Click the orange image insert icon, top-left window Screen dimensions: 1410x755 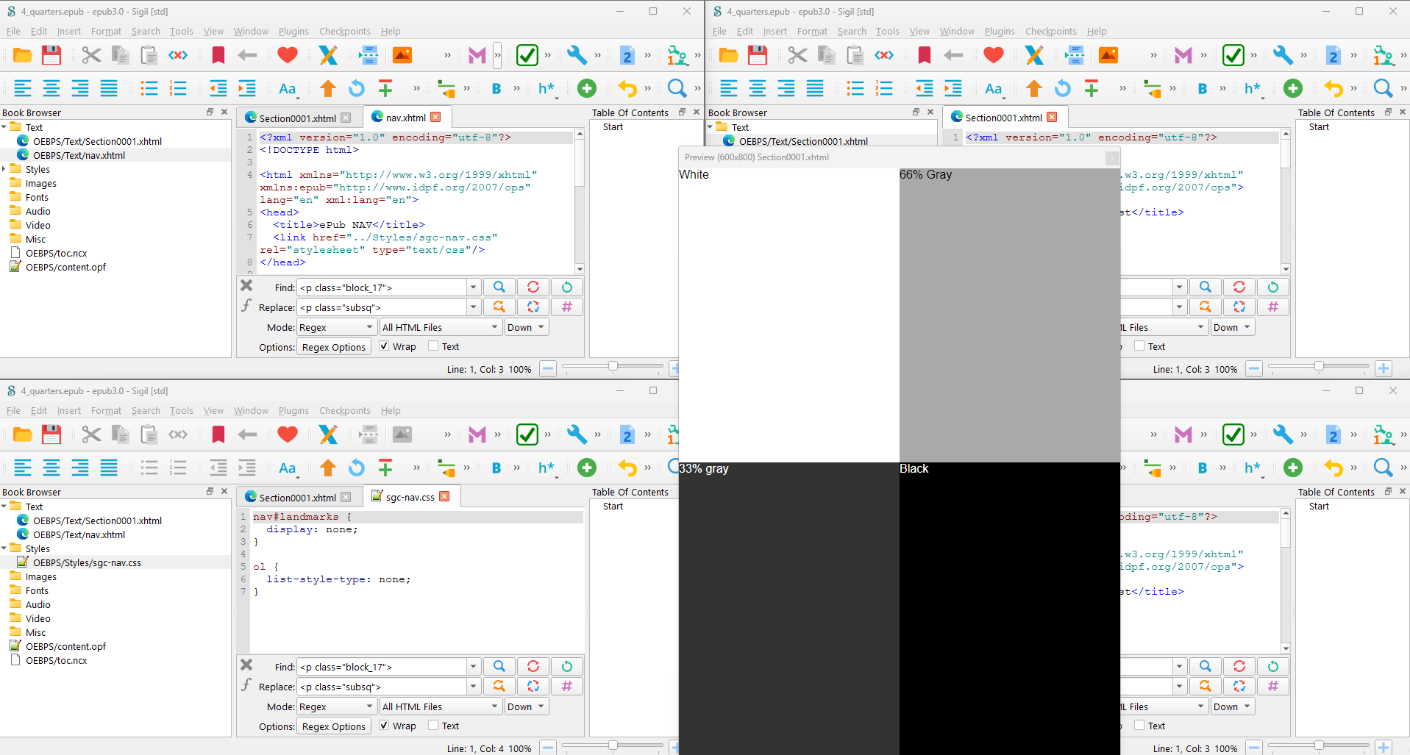(402, 55)
